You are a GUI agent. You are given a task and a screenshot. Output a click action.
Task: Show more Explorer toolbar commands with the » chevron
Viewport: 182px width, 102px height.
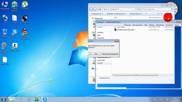tap(146, 14)
